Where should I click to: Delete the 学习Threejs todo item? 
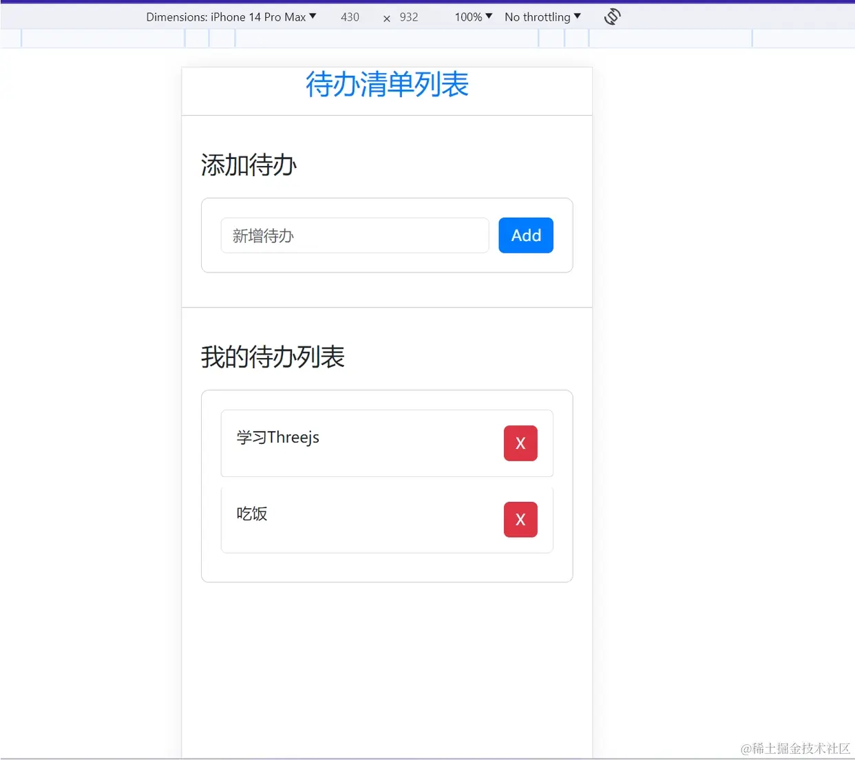click(520, 443)
